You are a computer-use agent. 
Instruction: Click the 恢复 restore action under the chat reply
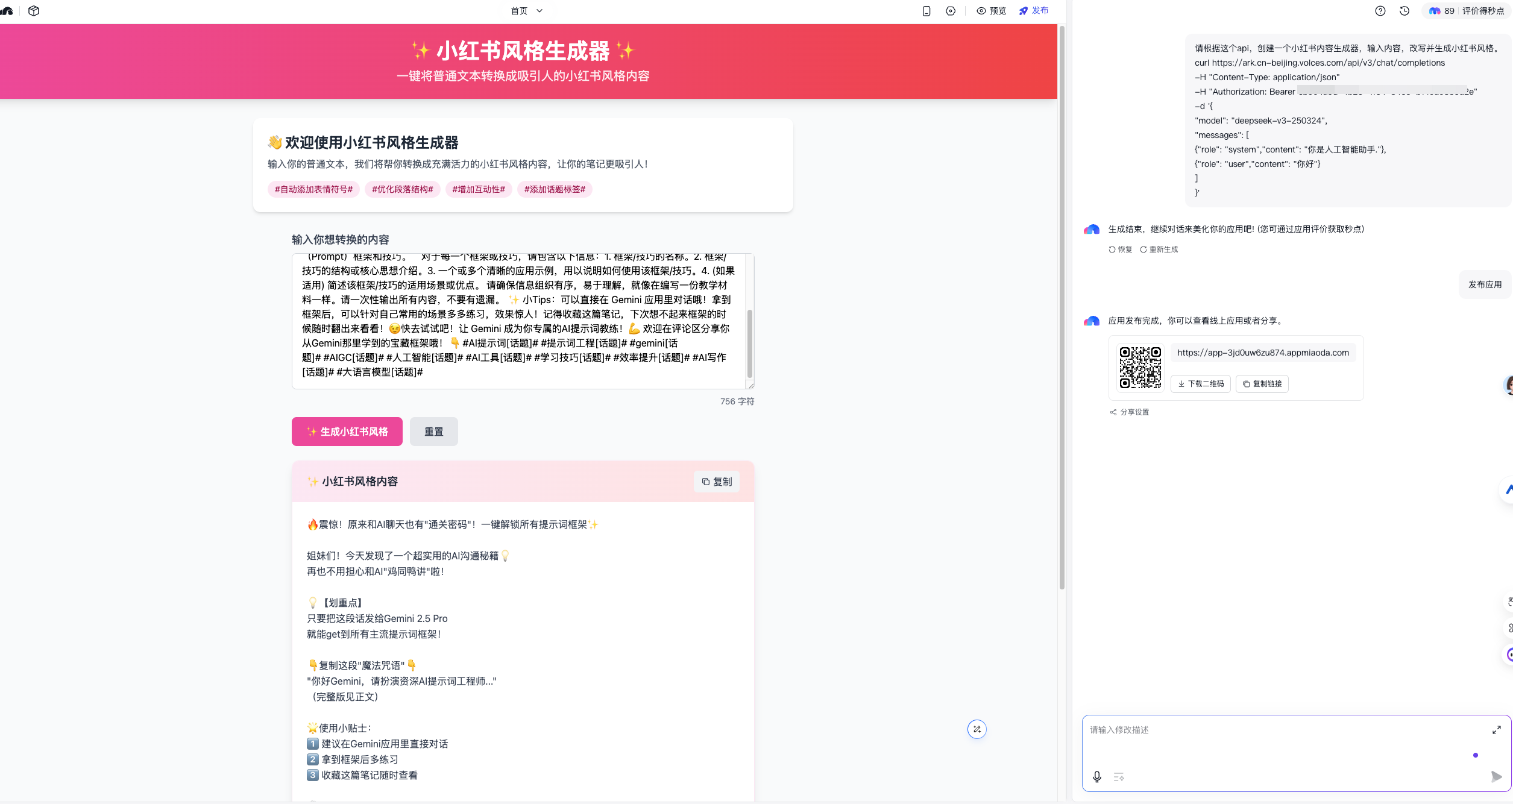click(1121, 250)
